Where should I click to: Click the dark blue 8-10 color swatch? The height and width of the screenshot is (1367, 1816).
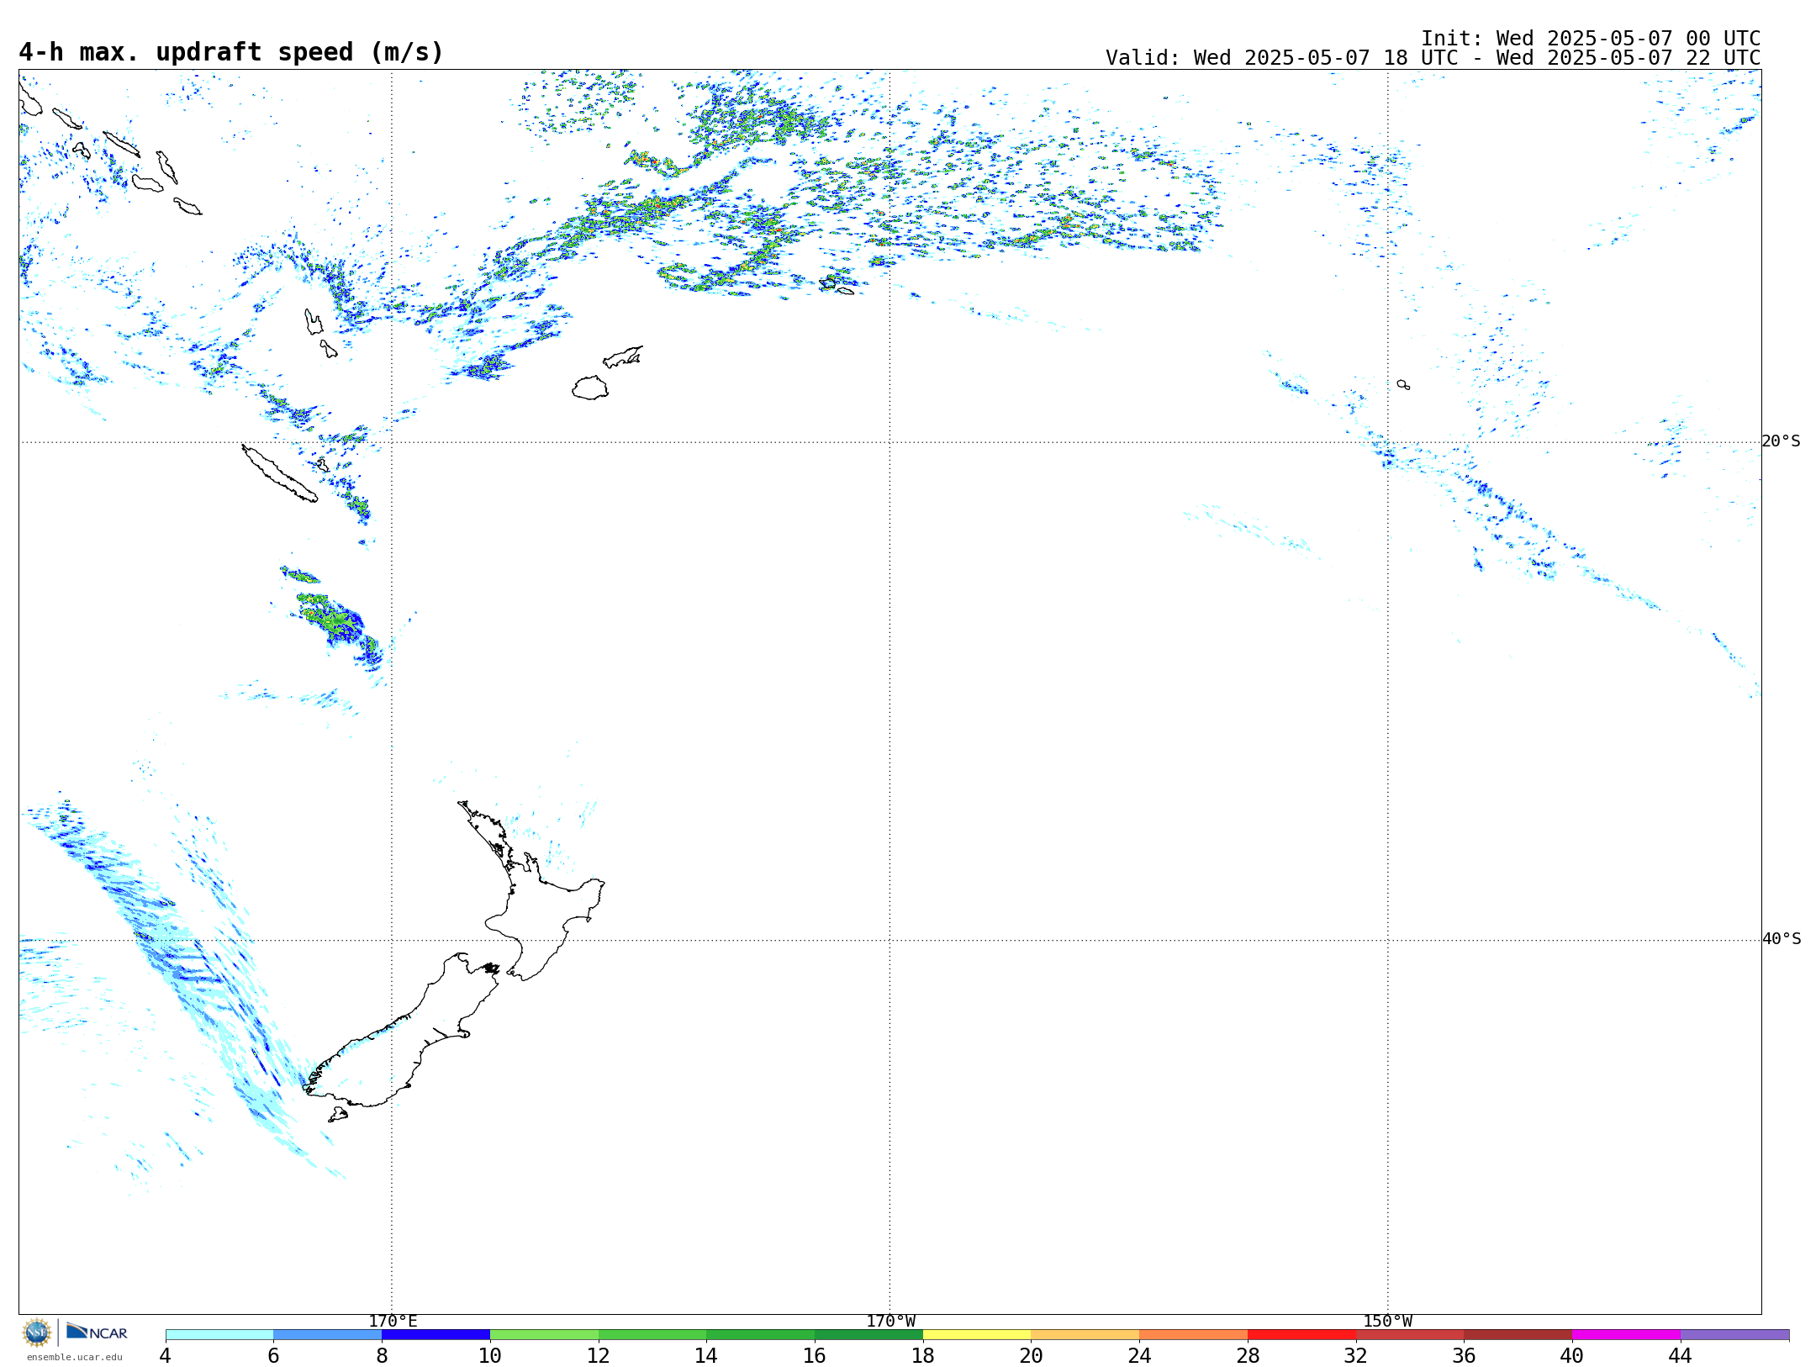point(436,1335)
